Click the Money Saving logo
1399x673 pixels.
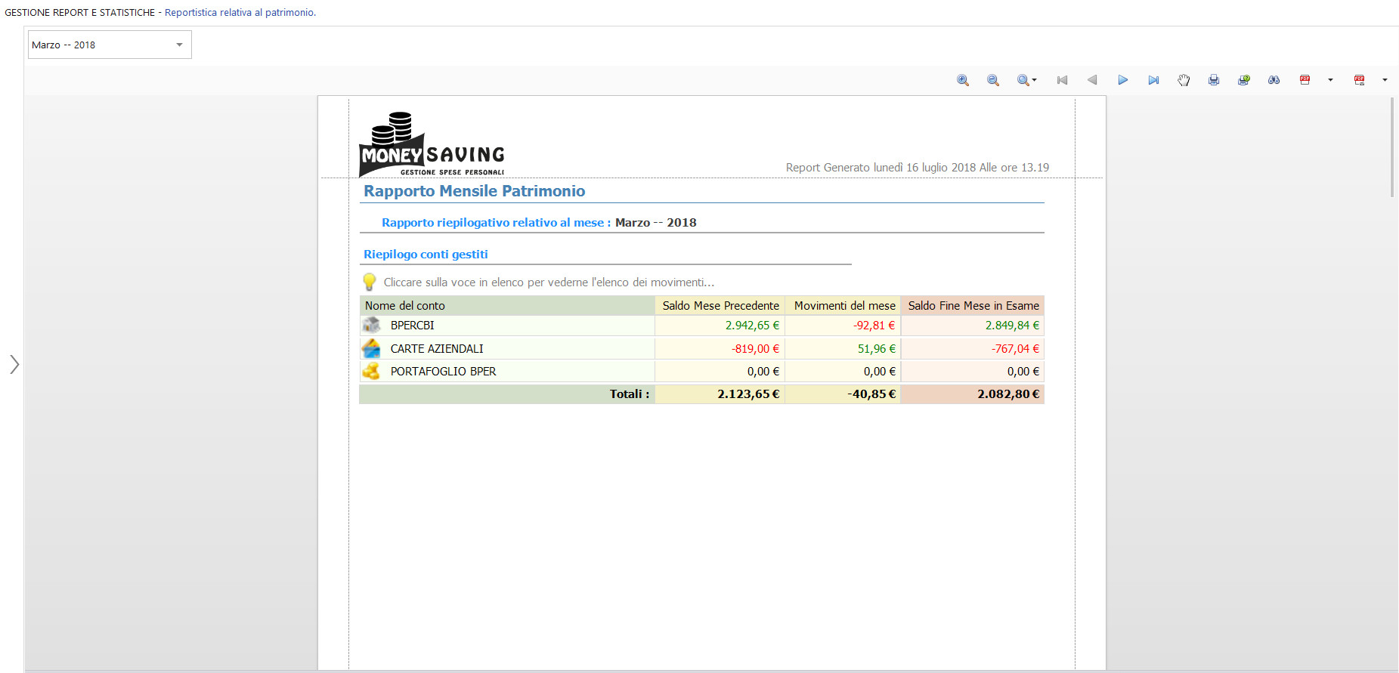[x=432, y=144]
